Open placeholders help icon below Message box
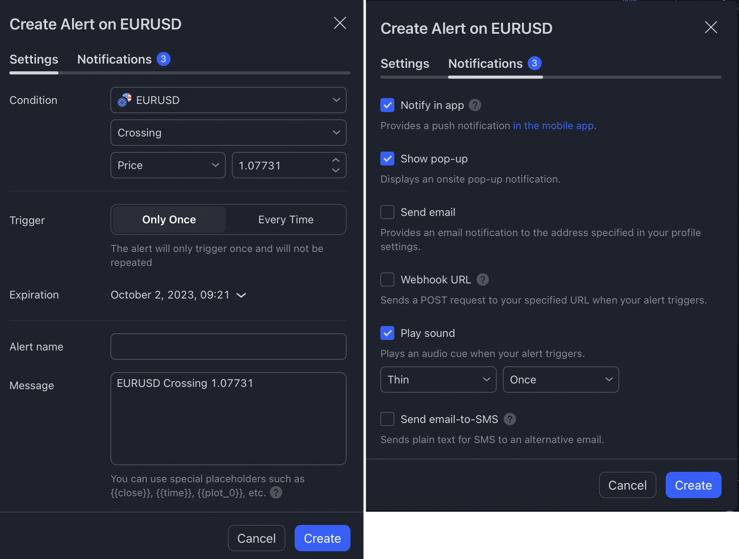The width and height of the screenshot is (739, 559). click(276, 493)
